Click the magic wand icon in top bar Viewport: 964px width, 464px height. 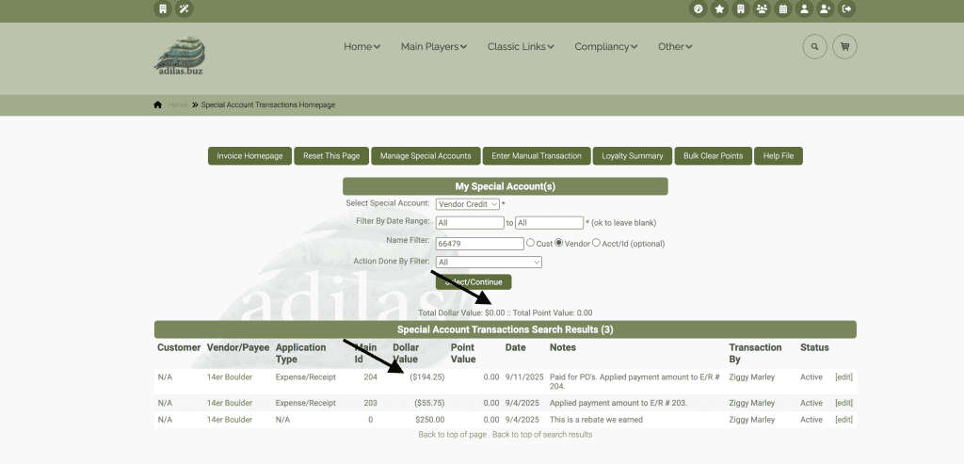click(185, 9)
